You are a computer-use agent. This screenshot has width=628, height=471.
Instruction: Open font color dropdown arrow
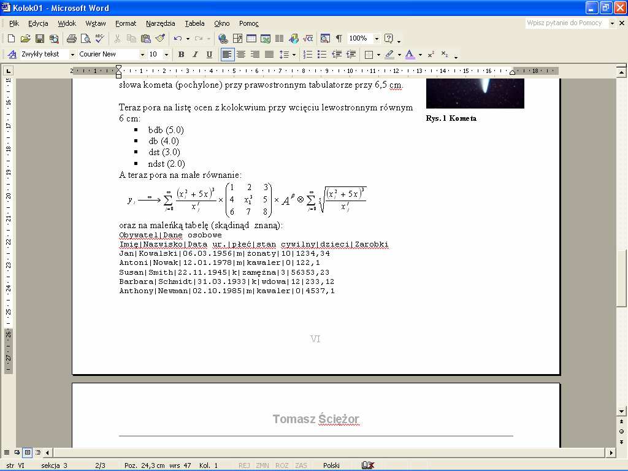tap(419, 54)
